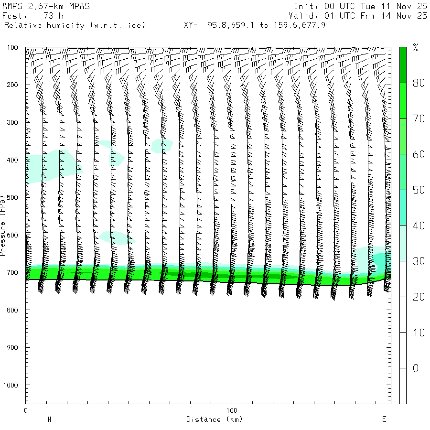430x430 pixels.
Task: Click the colorbar label '10'
Action: [x=419, y=333]
